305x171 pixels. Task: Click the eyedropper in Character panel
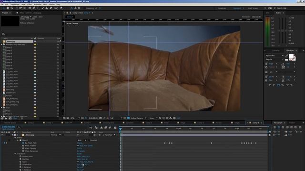[286, 56]
